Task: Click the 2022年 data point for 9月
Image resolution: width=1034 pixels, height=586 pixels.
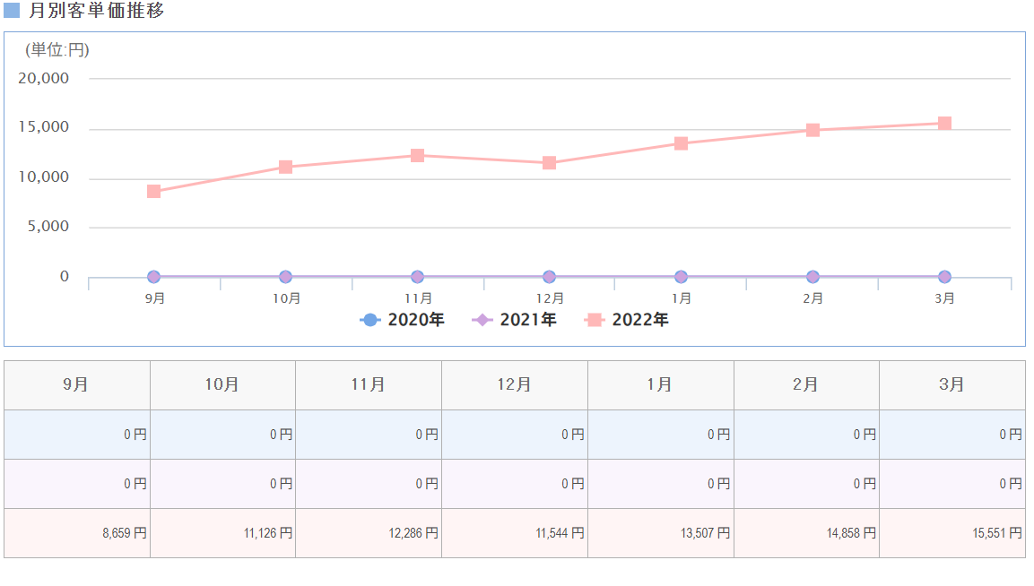Action: 153,192
